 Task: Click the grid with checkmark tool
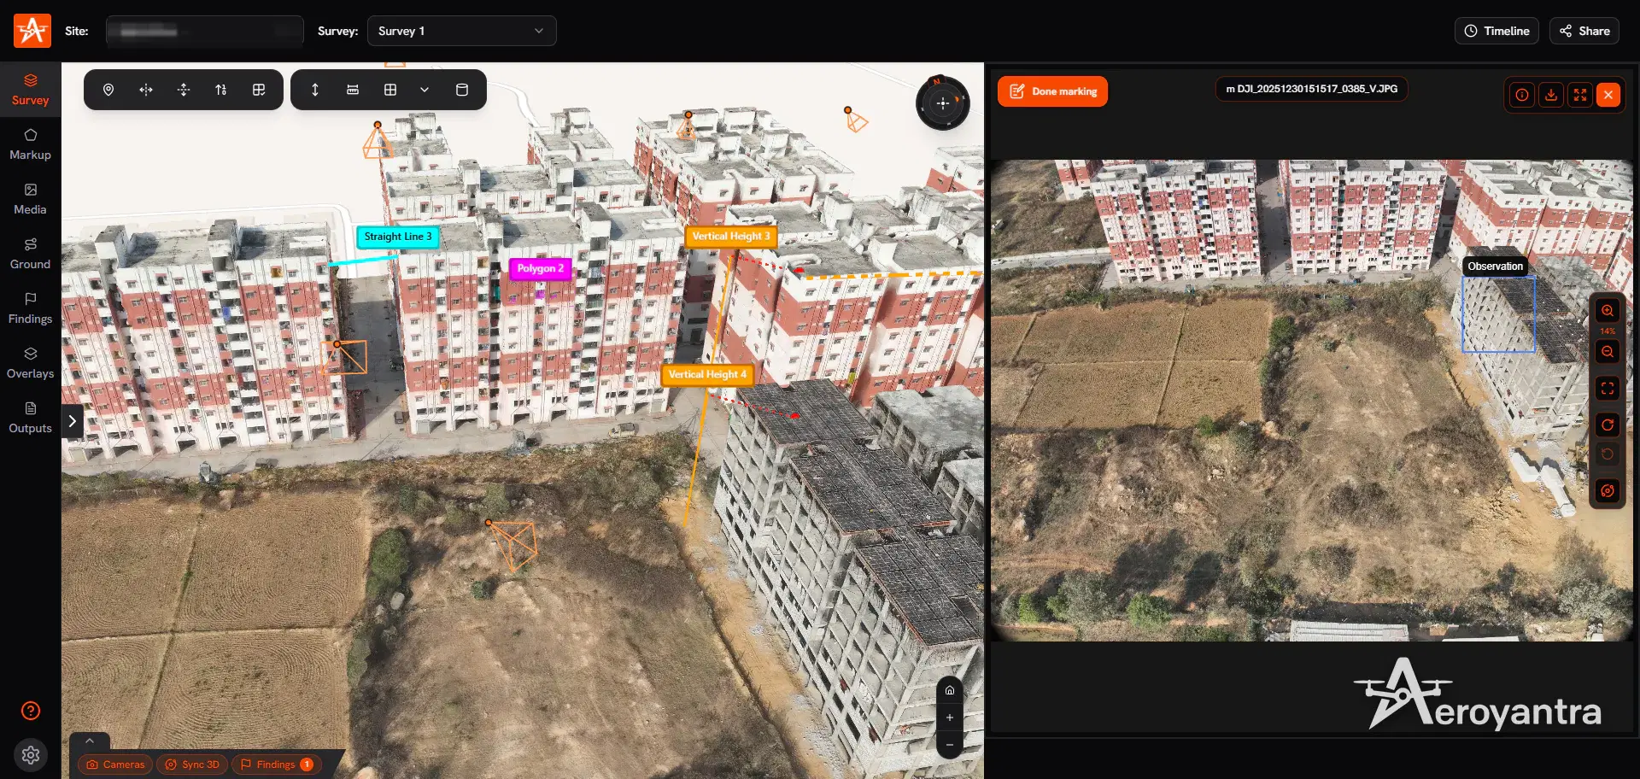pos(259,90)
